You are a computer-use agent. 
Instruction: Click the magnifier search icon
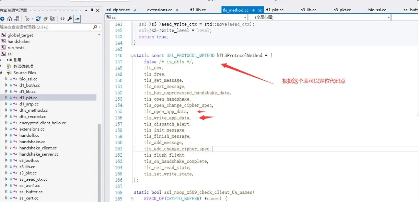95,27
